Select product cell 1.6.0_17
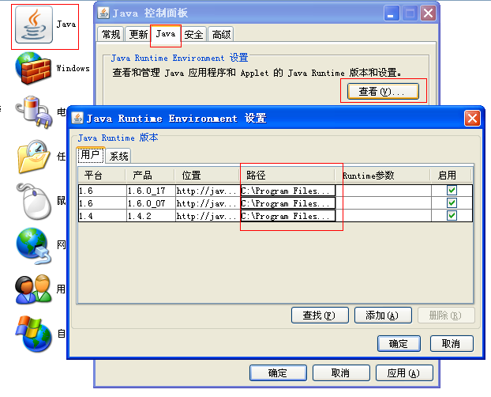 coord(151,191)
